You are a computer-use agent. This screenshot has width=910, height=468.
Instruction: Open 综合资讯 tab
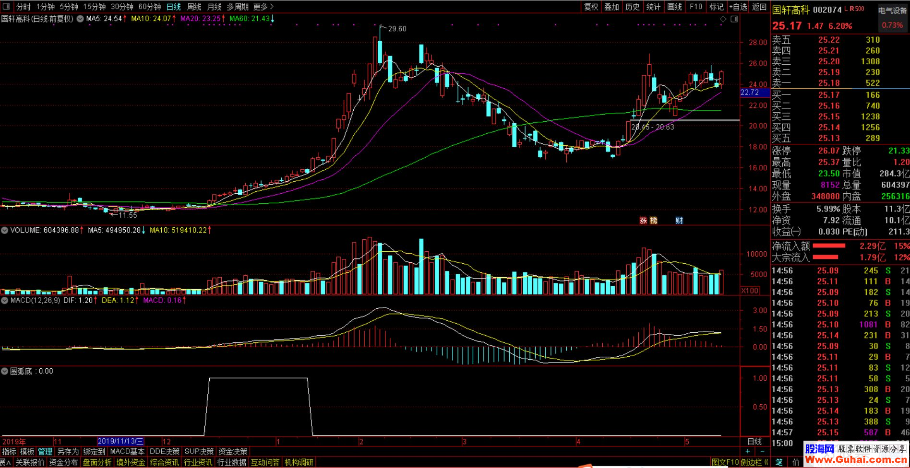click(164, 462)
